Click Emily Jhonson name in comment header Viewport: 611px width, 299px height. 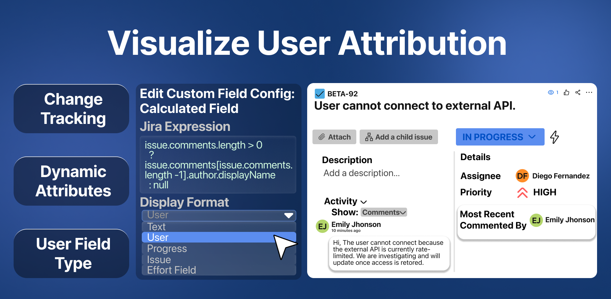point(356,225)
